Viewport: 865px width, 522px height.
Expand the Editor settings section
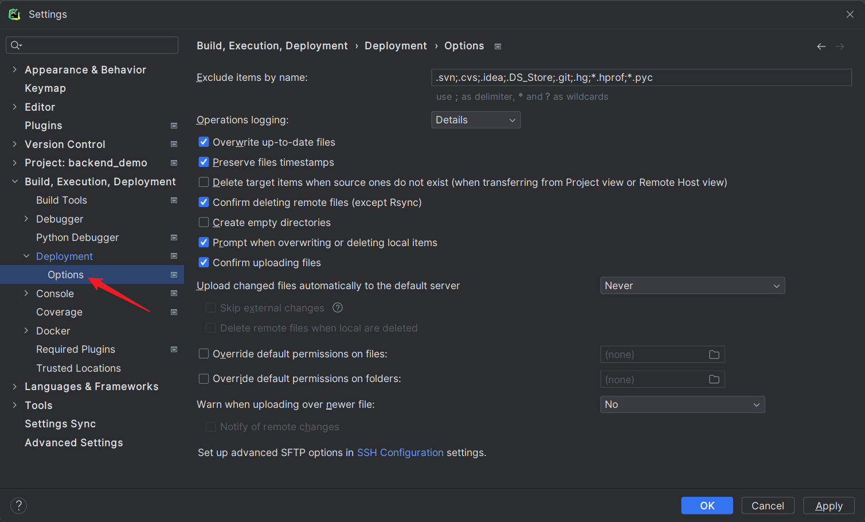click(15, 107)
